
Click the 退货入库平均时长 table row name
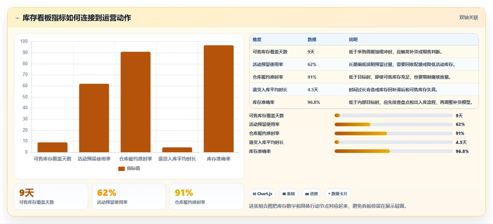(270, 90)
